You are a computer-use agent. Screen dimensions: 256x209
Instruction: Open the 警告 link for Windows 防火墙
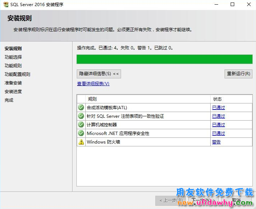click(x=216, y=142)
